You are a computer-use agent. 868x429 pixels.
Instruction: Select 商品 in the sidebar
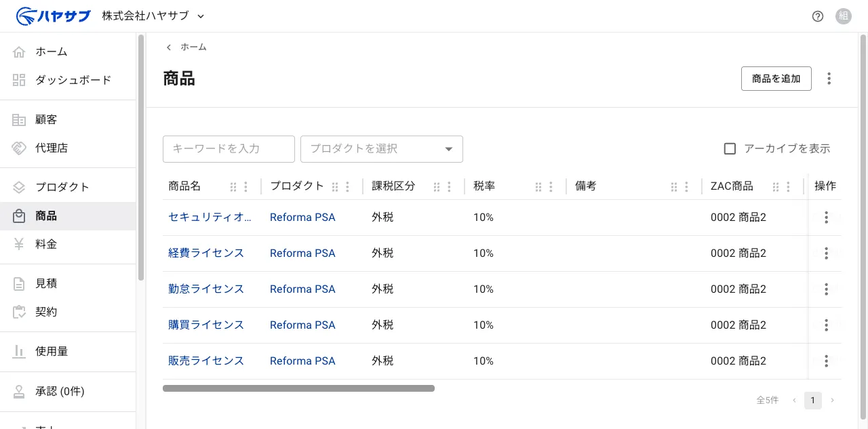coord(68,216)
